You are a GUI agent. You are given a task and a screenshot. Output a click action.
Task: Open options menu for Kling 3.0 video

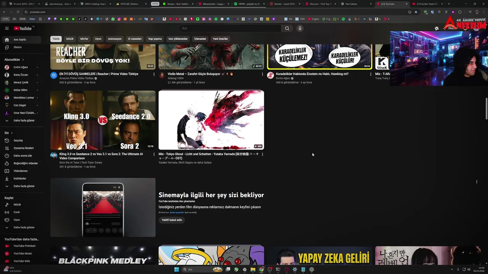[x=154, y=155]
